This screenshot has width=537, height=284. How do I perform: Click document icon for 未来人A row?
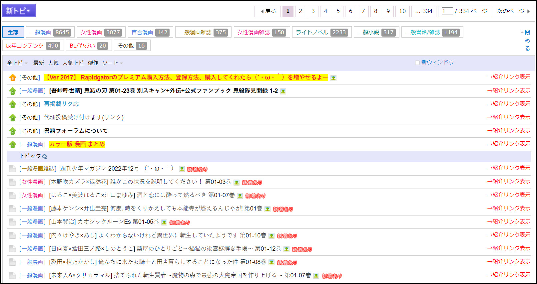[x=12, y=275]
